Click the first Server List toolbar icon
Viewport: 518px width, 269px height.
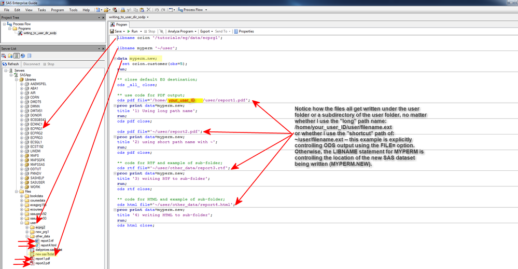tap(4, 56)
